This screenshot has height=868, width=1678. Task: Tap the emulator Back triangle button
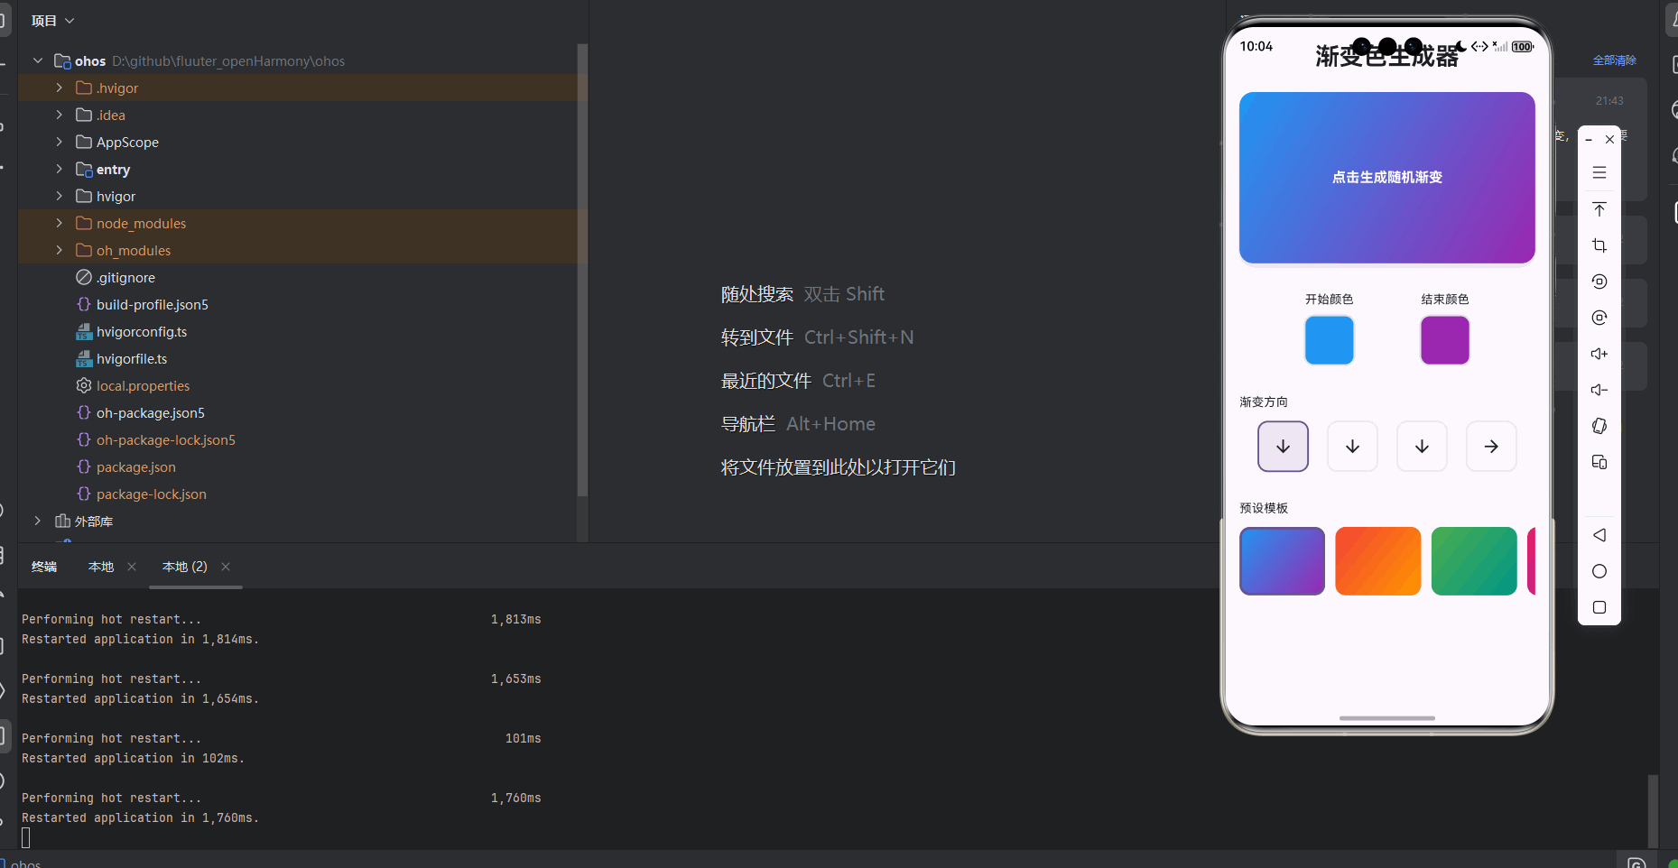pos(1599,535)
